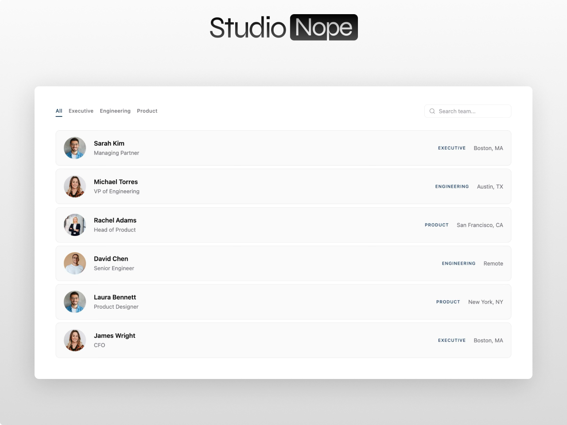567x425 pixels.
Task: Click Rachel Adams's profile photo
Action: tap(75, 225)
